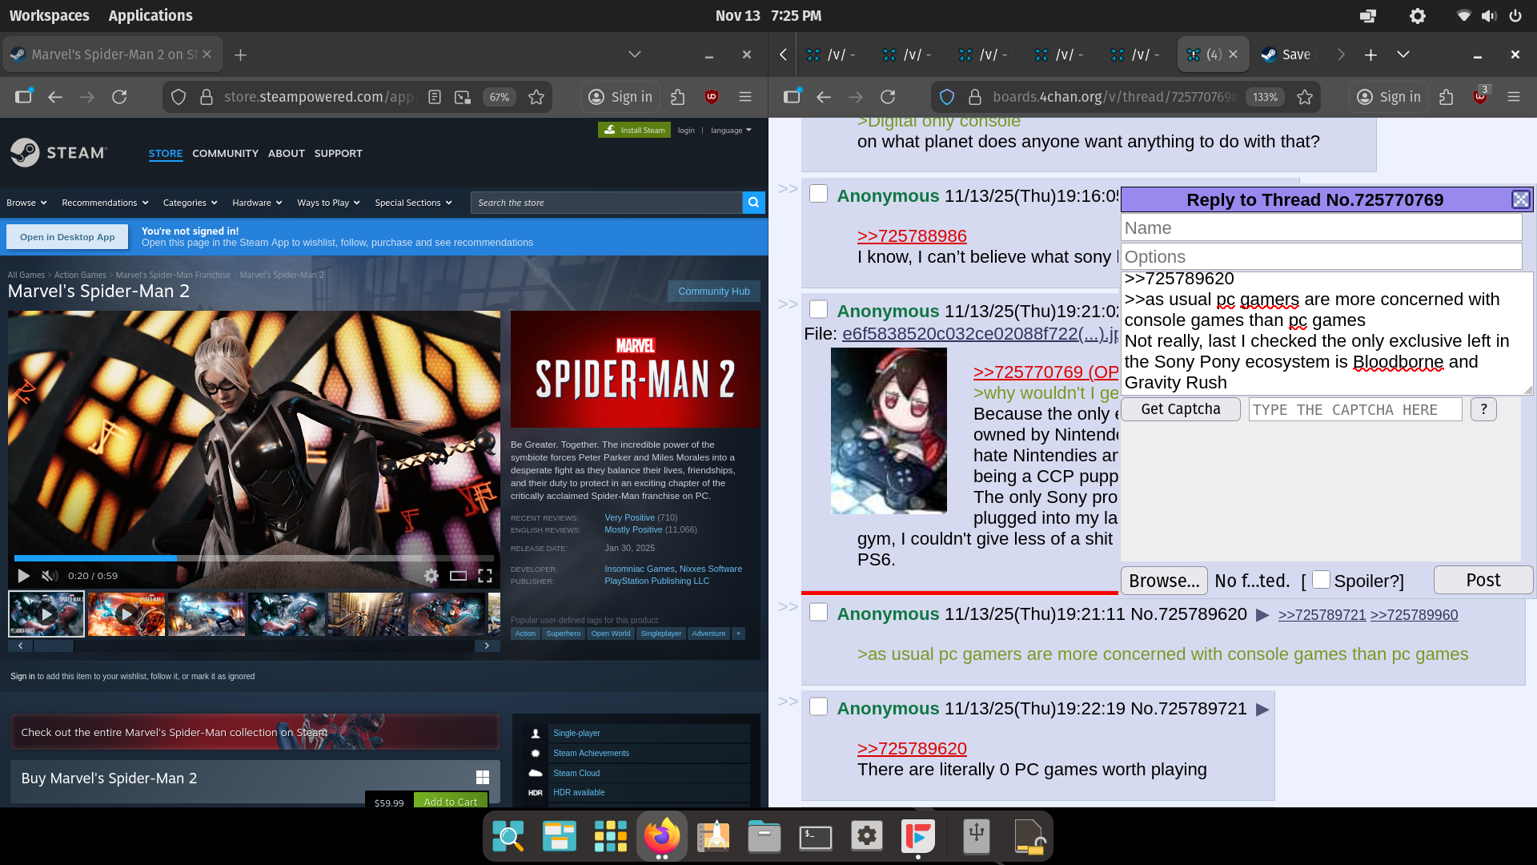
Task: Bookmark the Steam page with star icon
Action: pyautogui.click(x=536, y=97)
